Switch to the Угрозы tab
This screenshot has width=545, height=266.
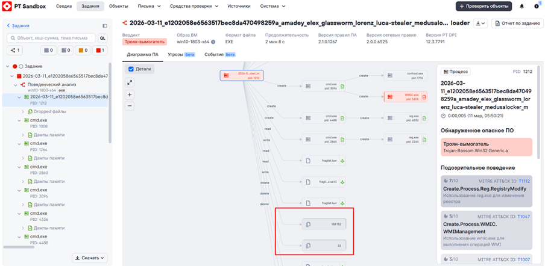click(x=181, y=55)
